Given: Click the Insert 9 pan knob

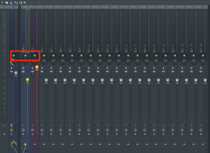Looking at the screenshot, I should pyautogui.click(x=100, y=62).
